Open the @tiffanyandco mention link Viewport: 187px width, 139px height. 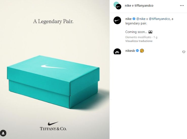(159, 19)
